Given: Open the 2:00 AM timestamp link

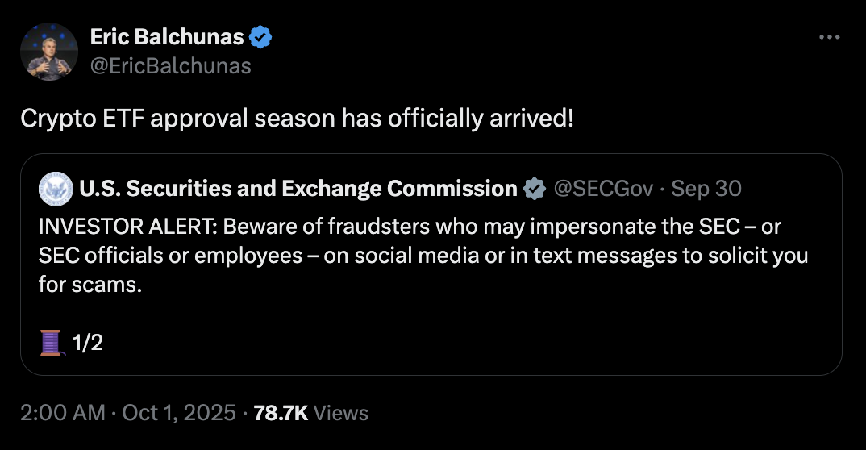Looking at the screenshot, I should [63, 414].
